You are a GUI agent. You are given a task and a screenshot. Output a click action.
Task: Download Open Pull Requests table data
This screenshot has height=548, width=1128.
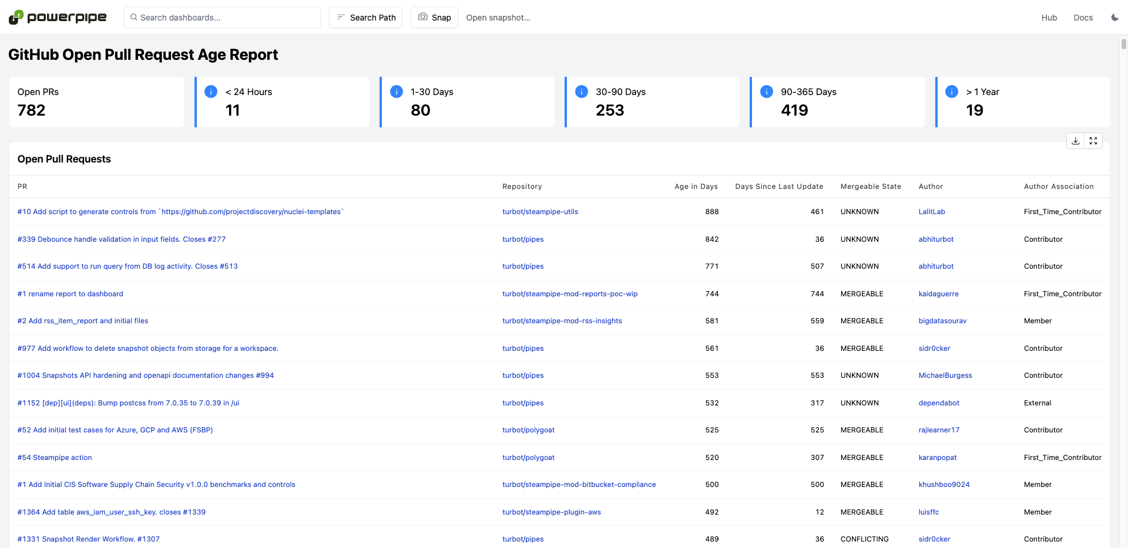[1075, 141]
